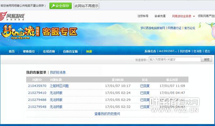
Task: Open 无法转服 title of ticket 210279548
Action: (56, 107)
